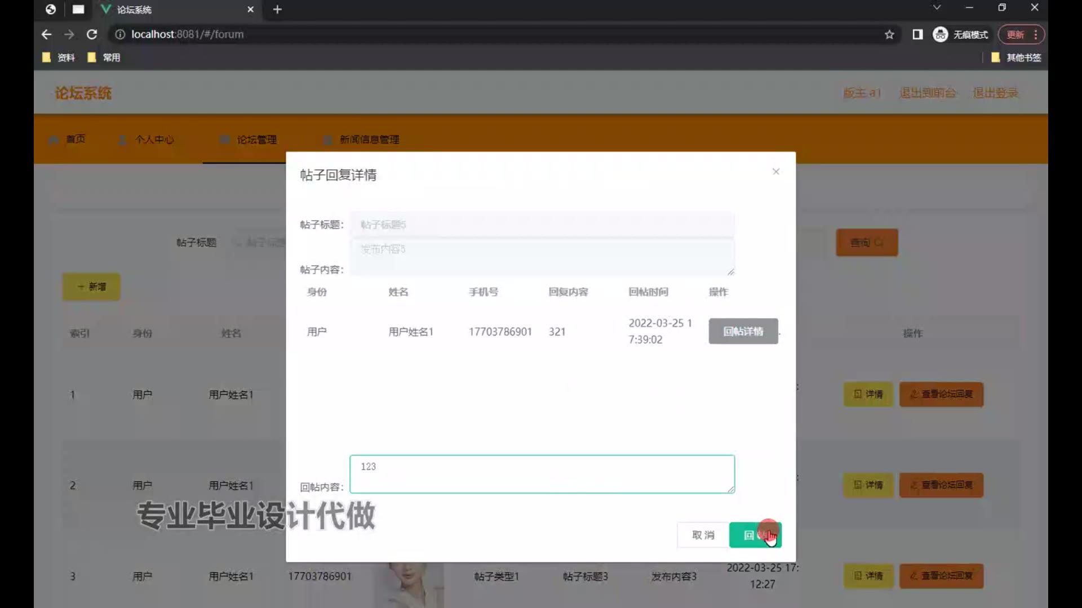1082x608 pixels.
Task: Click 详情 button in row 1
Action: pos(868,394)
